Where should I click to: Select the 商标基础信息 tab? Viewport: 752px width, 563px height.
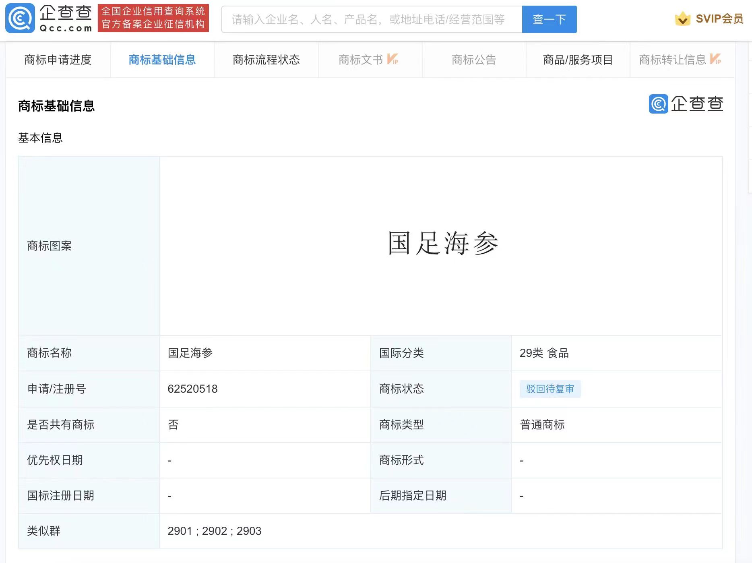pyautogui.click(x=162, y=60)
